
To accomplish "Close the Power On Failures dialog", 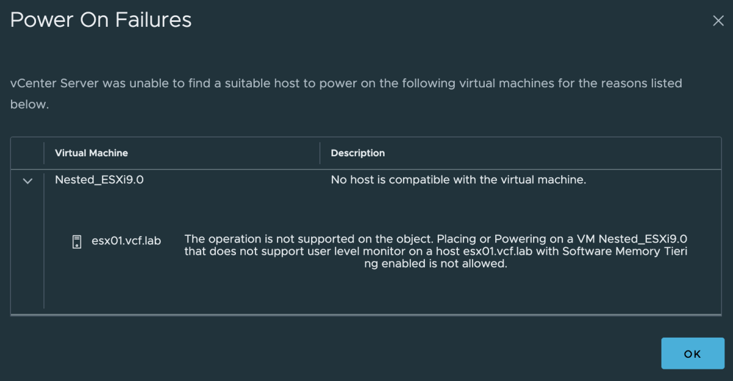I will pos(718,21).
